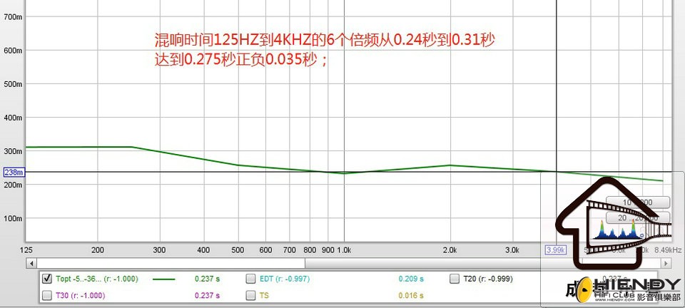Enable the T30 trace checkbox

tap(47, 295)
